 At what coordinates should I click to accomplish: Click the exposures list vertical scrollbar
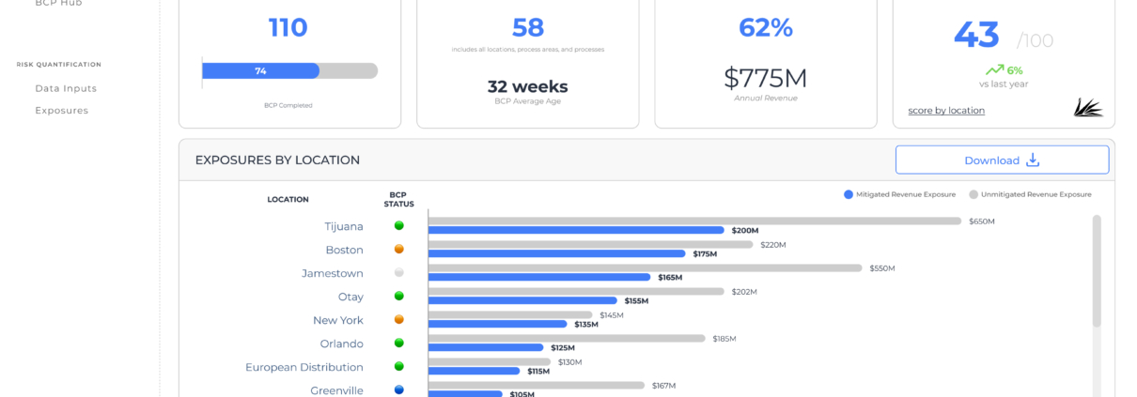point(1097,271)
